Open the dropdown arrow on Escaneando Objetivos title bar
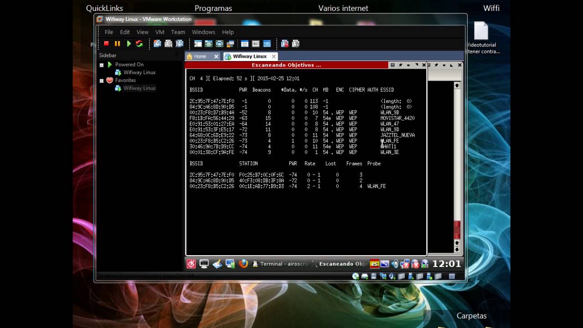The image size is (583, 328). pyautogui.click(x=408, y=65)
